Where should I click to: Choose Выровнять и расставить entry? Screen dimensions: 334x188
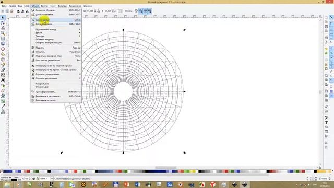[56, 96]
